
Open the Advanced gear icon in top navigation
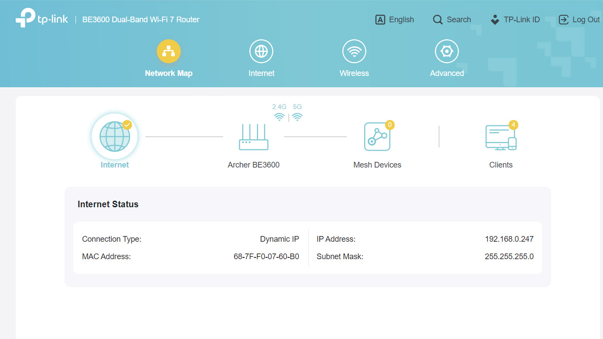click(447, 51)
